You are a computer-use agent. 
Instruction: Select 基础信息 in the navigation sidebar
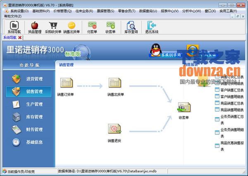click(29, 142)
